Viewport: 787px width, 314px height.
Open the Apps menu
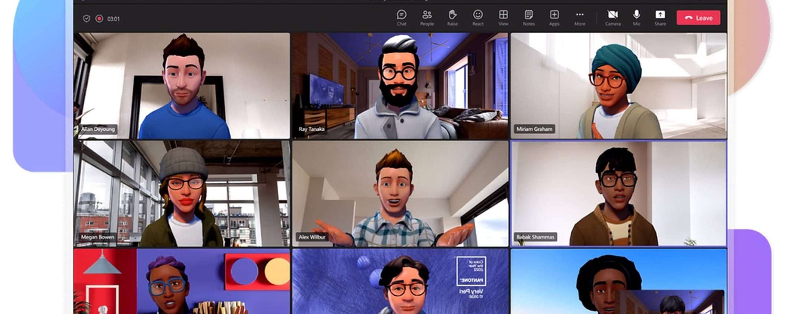tap(554, 17)
